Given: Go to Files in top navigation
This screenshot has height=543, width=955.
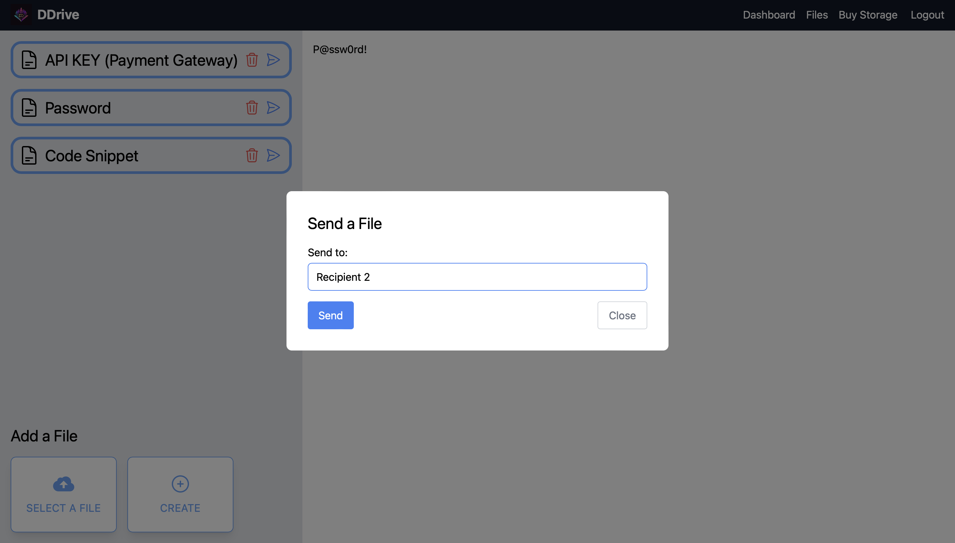Looking at the screenshot, I should 817,15.
